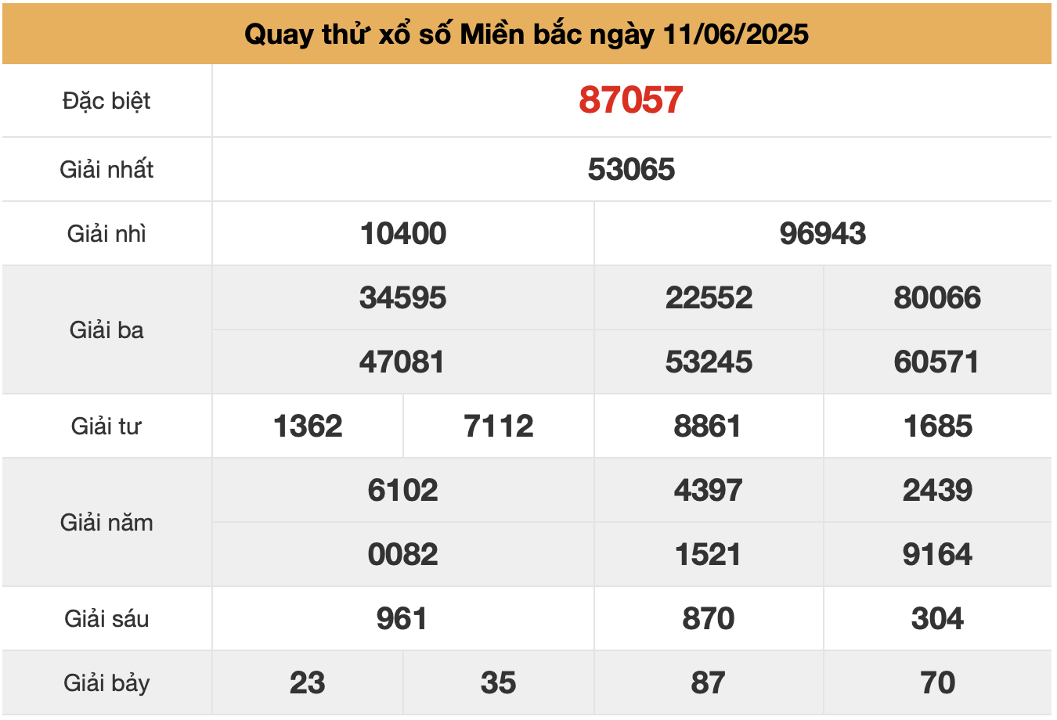Click Giải sáu number 961
Image resolution: width=1057 pixels, height=720 pixels.
click(x=402, y=618)
